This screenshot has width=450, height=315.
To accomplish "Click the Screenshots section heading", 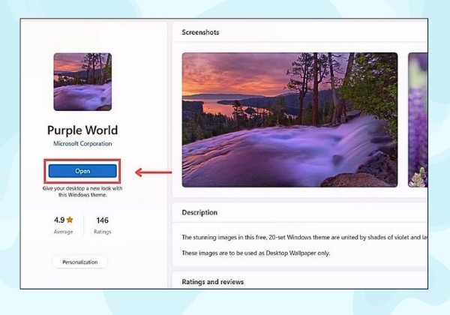I will click(x=200, y=32).
